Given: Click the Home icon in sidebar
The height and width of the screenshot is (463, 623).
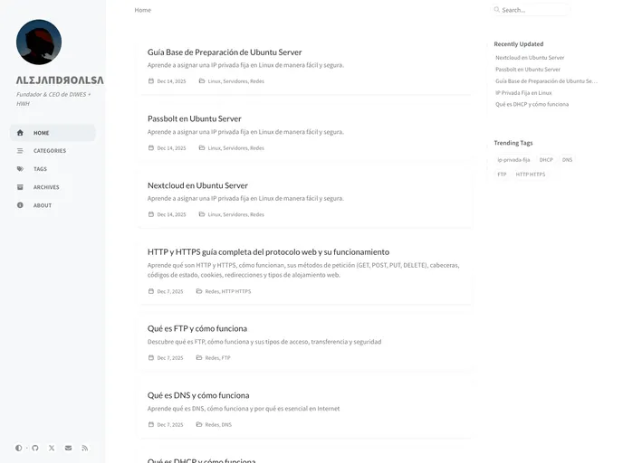Looking at the screenshot, I should (x=20, y=133).
